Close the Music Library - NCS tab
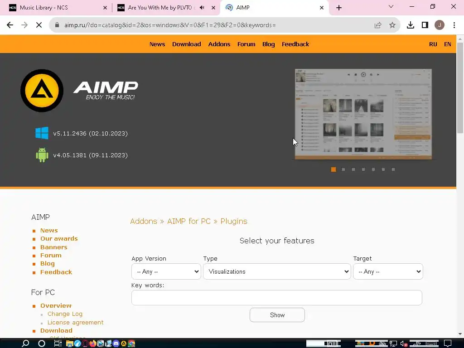This screenshot has width=464, height=348. click(105, 8)
